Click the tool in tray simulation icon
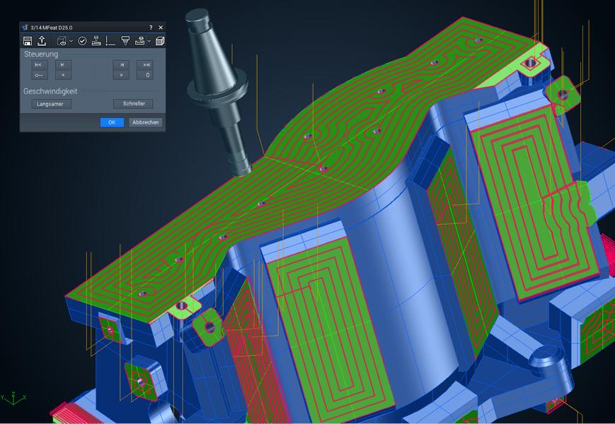This screenshot has width=615, height=424. 139,41
